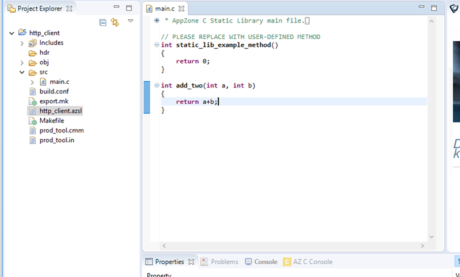460x277 pixels.
Task: Place cursor in 'return a+b;' line
Action: pos(293,101)
